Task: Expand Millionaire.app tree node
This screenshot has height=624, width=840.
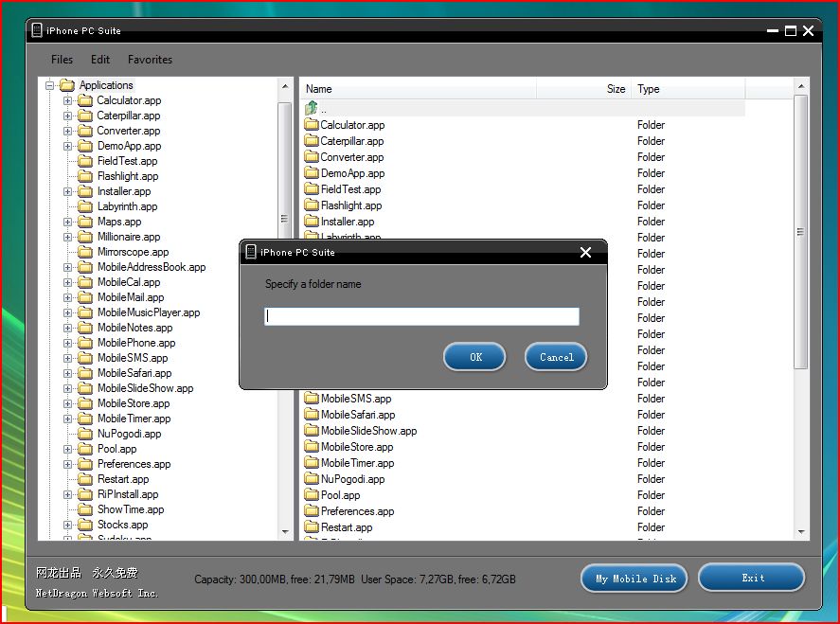Action: pos(67,237)
